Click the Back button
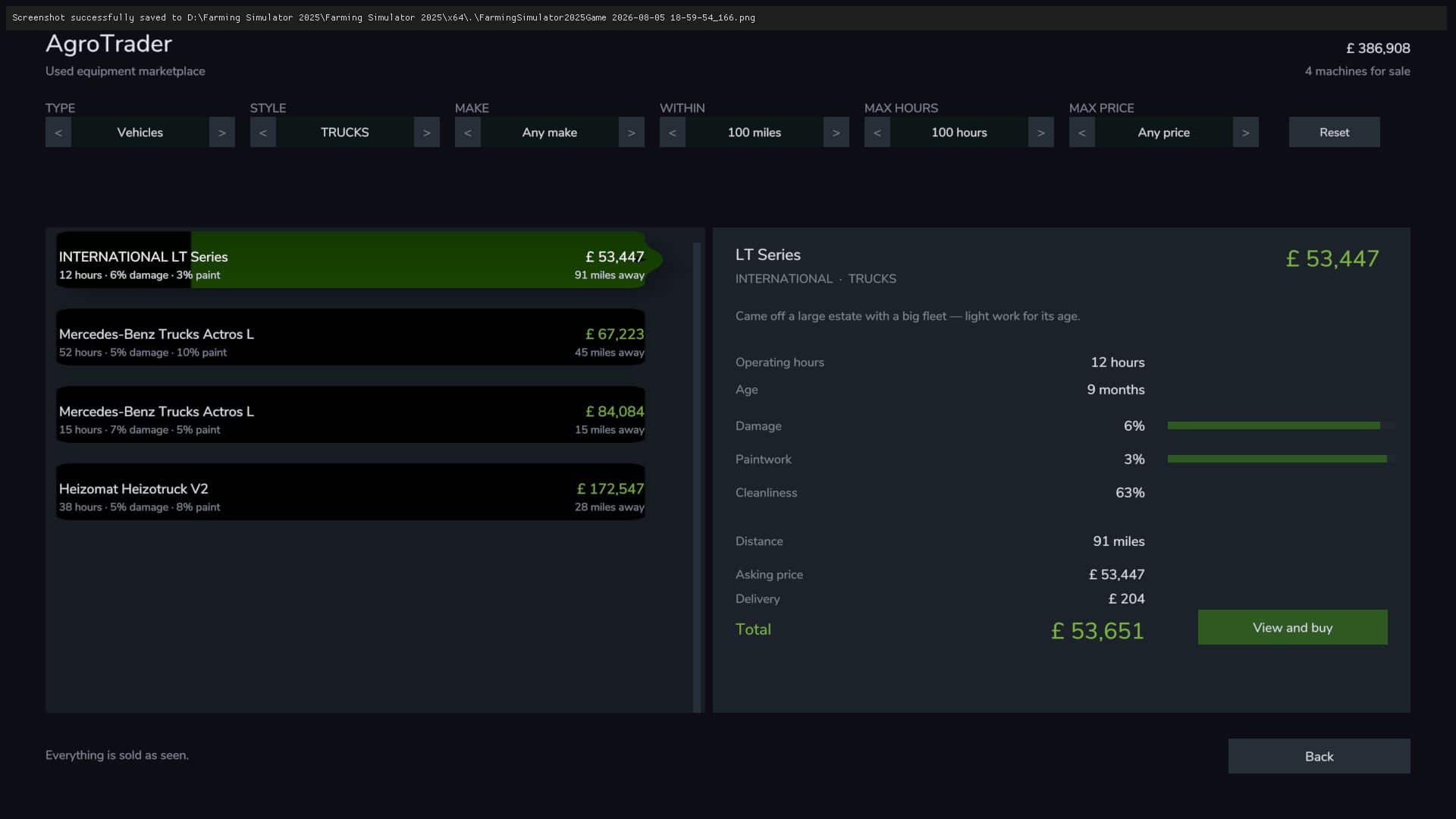The width and height of the screenshot is (1456, 819). pos(1319,756)
